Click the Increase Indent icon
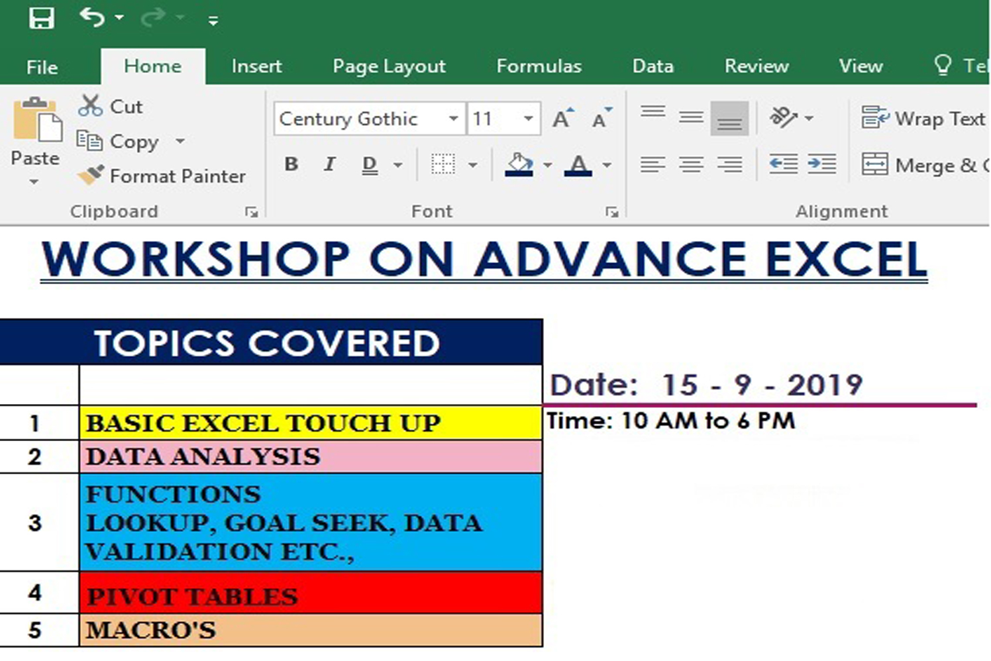This screenshot has height=661, width=991. coord(821,164)
